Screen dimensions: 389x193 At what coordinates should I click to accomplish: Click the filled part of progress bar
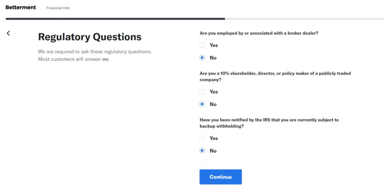point(114,19)
